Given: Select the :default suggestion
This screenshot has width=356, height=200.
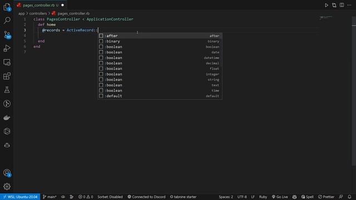Looking at the screenshot, I should click(160, 96).
